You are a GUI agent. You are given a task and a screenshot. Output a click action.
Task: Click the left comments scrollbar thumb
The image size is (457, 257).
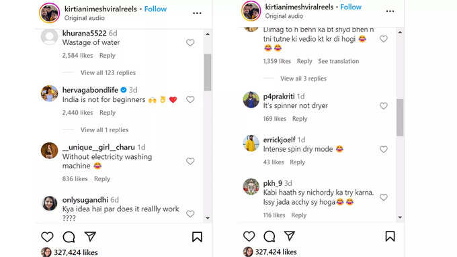tap(208, 72)
